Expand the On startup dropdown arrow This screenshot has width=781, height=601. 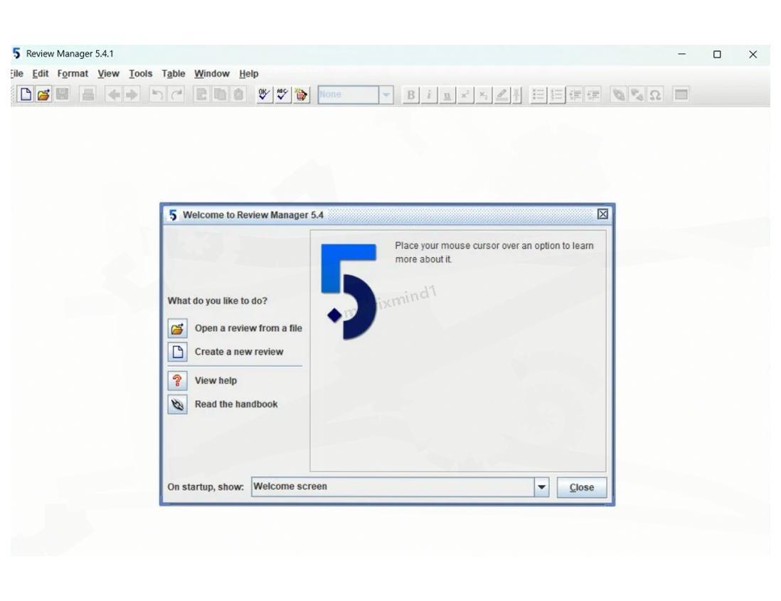point(541,487)
